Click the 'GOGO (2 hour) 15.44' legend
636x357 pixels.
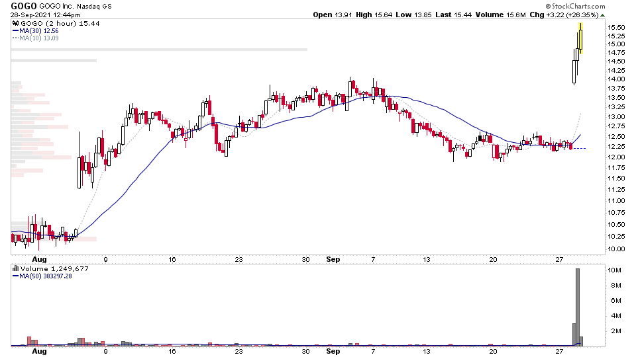(x=60, y=24)
